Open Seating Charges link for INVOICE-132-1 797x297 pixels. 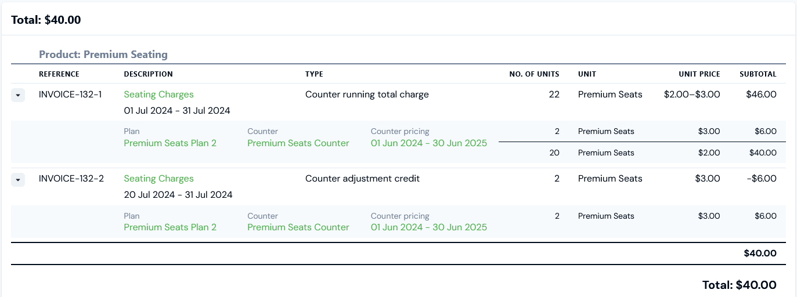pyautogui.click(x=159, y=95)
